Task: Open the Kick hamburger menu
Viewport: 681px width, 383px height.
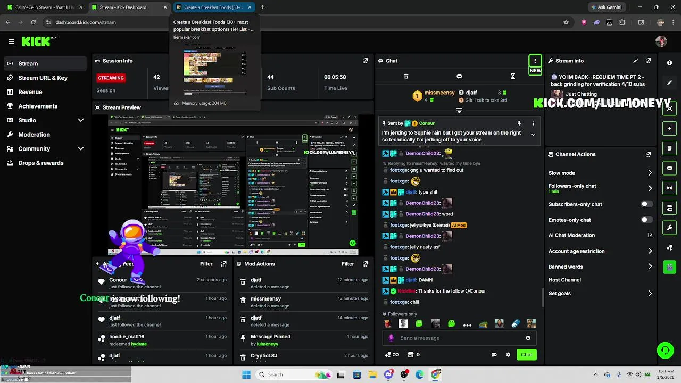Action: tap(11, 41)
